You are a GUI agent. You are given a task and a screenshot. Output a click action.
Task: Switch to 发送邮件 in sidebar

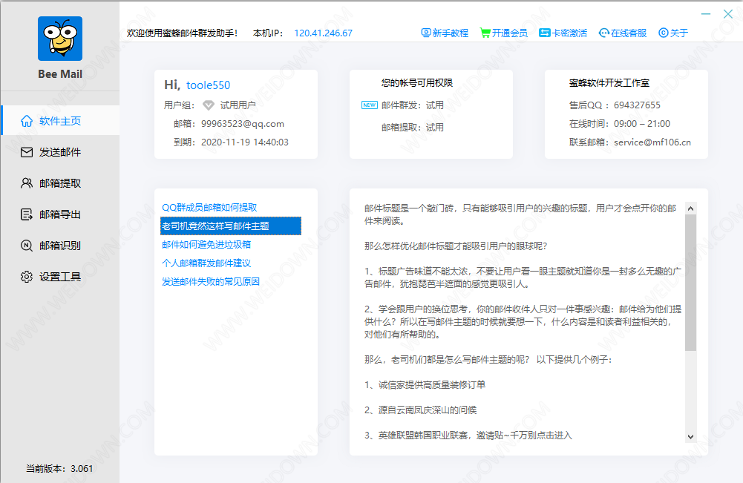point(59,152)
